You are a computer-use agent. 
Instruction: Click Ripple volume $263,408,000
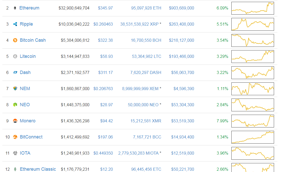(x=181, y=24)
